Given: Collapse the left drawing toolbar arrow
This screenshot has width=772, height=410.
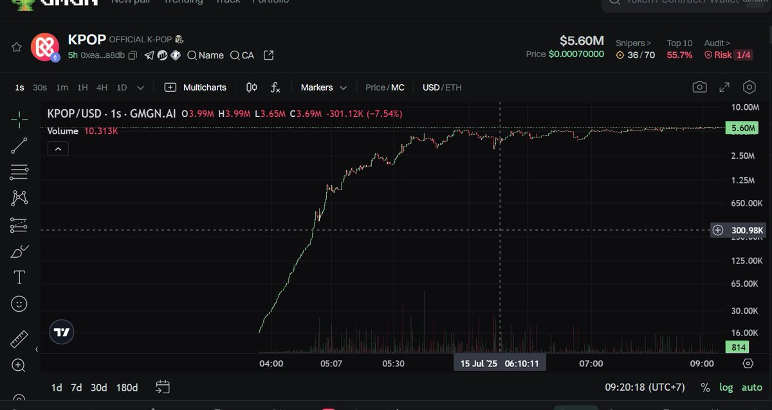Looking at the screenshot, I should 37,350.
